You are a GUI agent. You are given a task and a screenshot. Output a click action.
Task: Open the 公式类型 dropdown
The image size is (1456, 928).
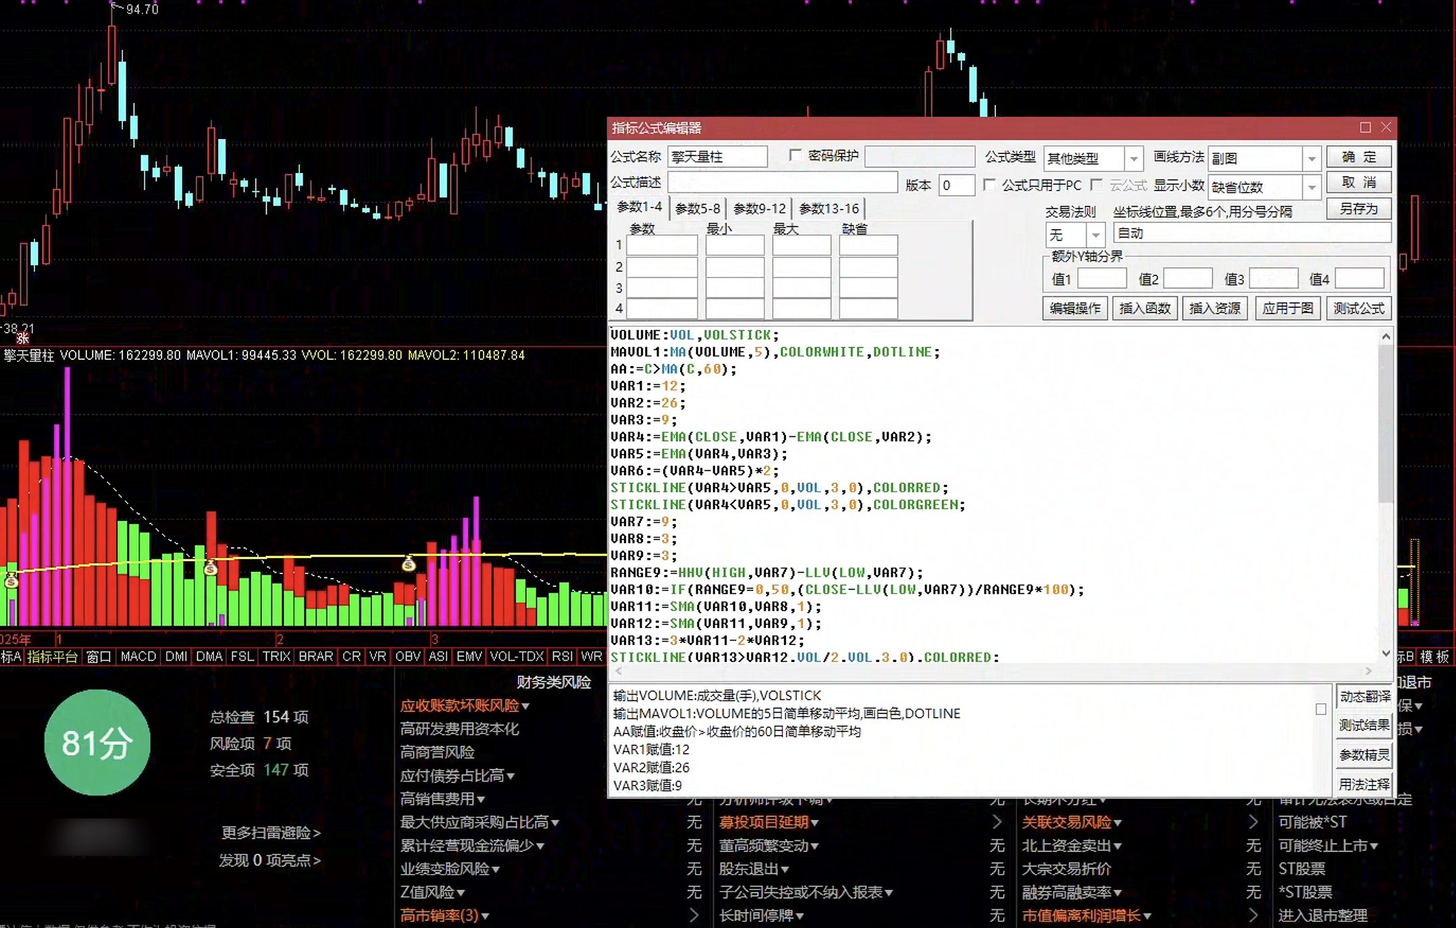click(1134, 159)
